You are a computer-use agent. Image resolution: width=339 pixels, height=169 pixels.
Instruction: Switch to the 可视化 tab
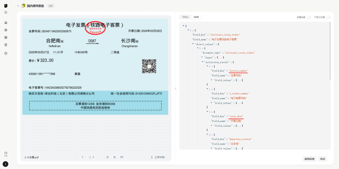click(x=185, y=17)
